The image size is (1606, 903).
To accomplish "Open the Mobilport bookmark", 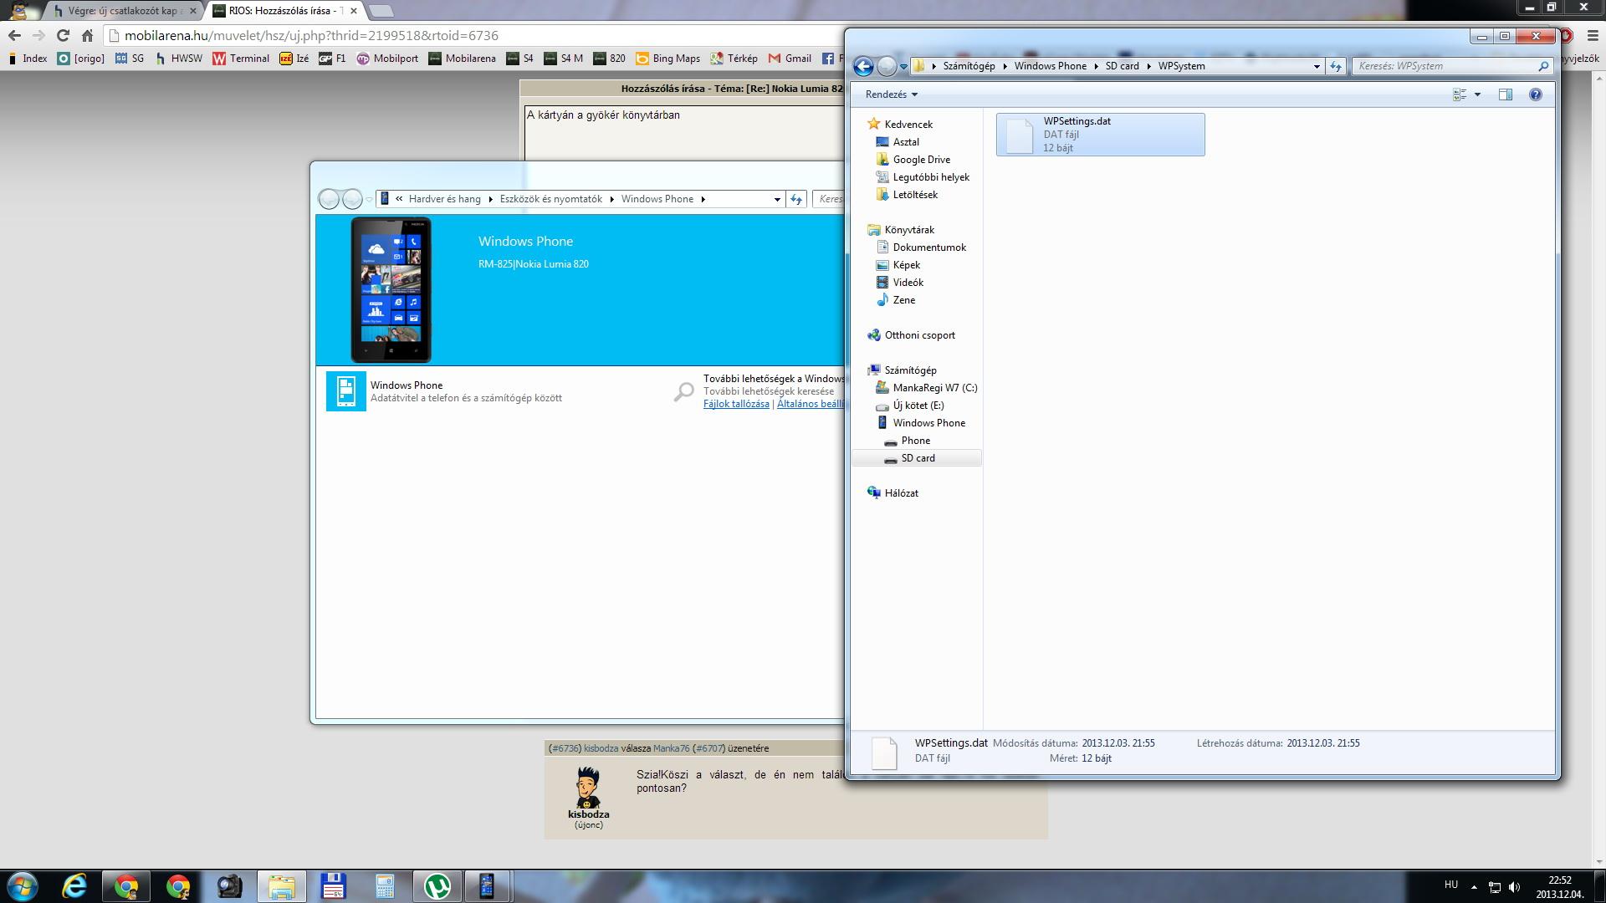I will point(387,59).
